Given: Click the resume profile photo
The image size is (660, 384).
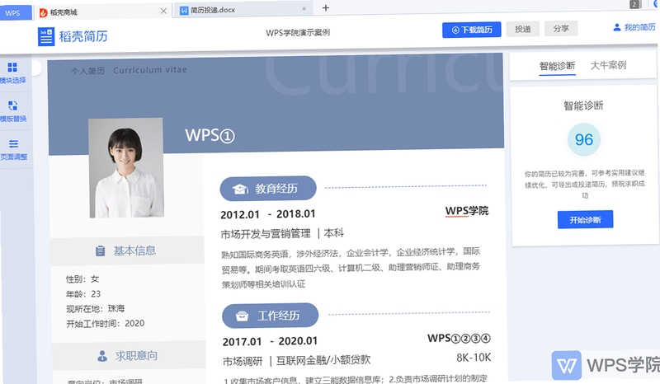Looking at the screenshot, I should pos(126,168).
